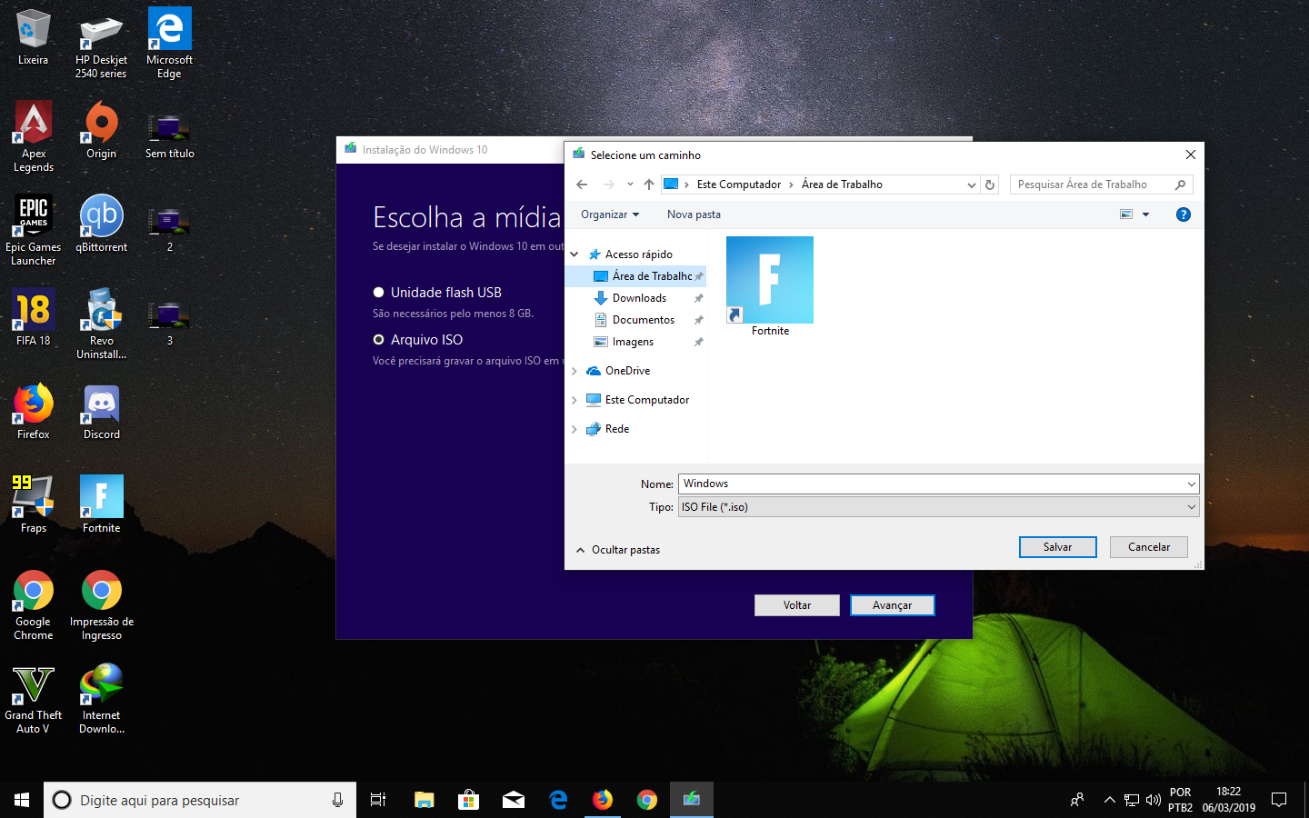Screen dimensions: 1309x818
Task: Open the volume icon in system tray
Action: point(1153,800)
